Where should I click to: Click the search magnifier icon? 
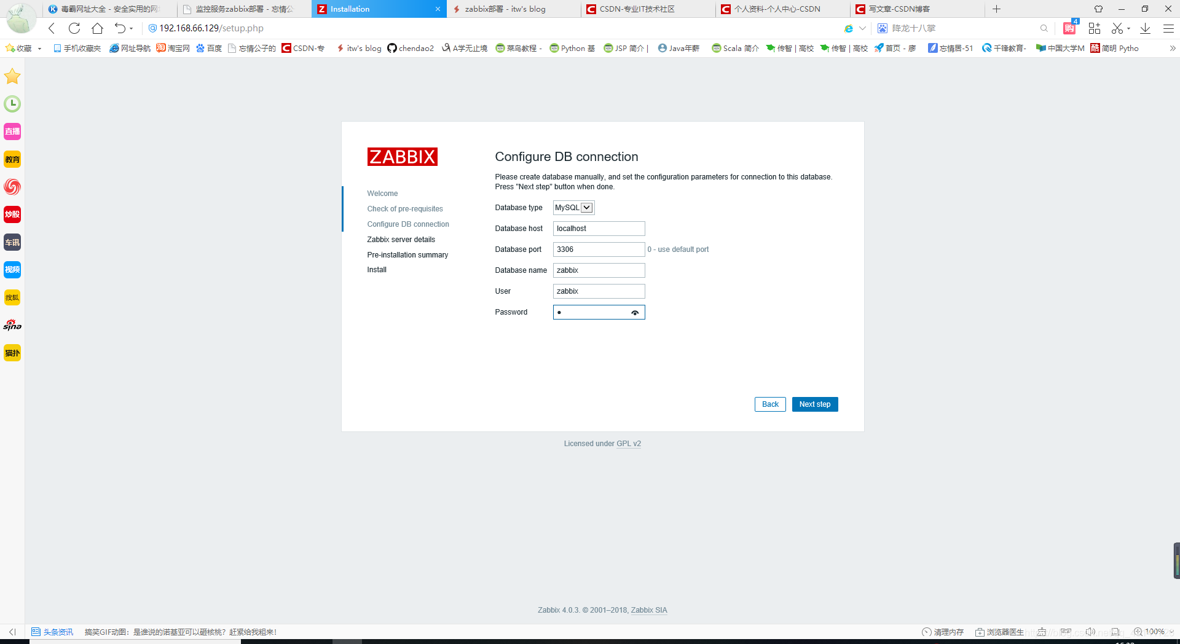[1044, 28]
